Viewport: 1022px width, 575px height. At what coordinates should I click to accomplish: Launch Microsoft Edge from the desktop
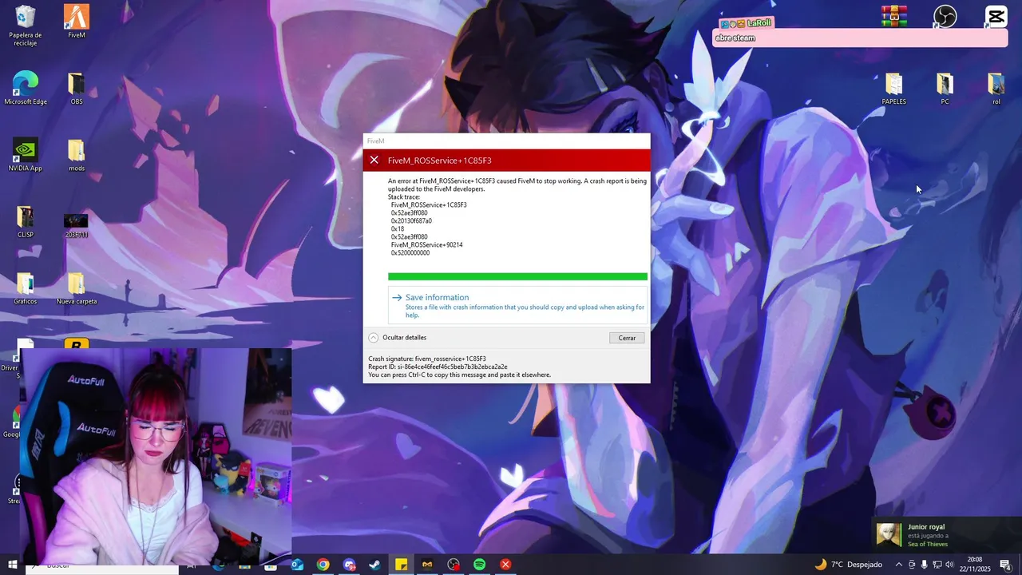25,88
